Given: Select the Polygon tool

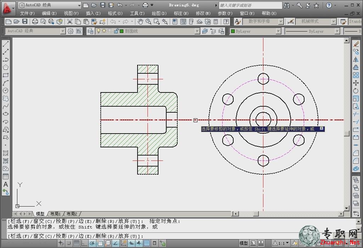Looking at the screenshot, I should point(6,67).
